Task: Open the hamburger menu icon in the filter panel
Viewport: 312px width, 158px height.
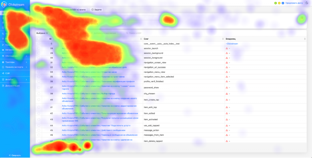Action: click(x=302, y=18)
